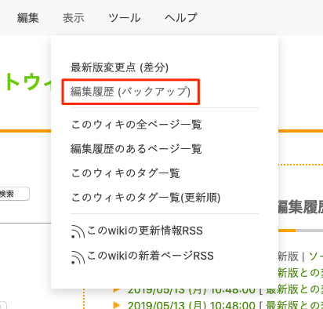
Task: Select 編集履歴 (バックアップ) menu entry
Action: tap(130, 92)
